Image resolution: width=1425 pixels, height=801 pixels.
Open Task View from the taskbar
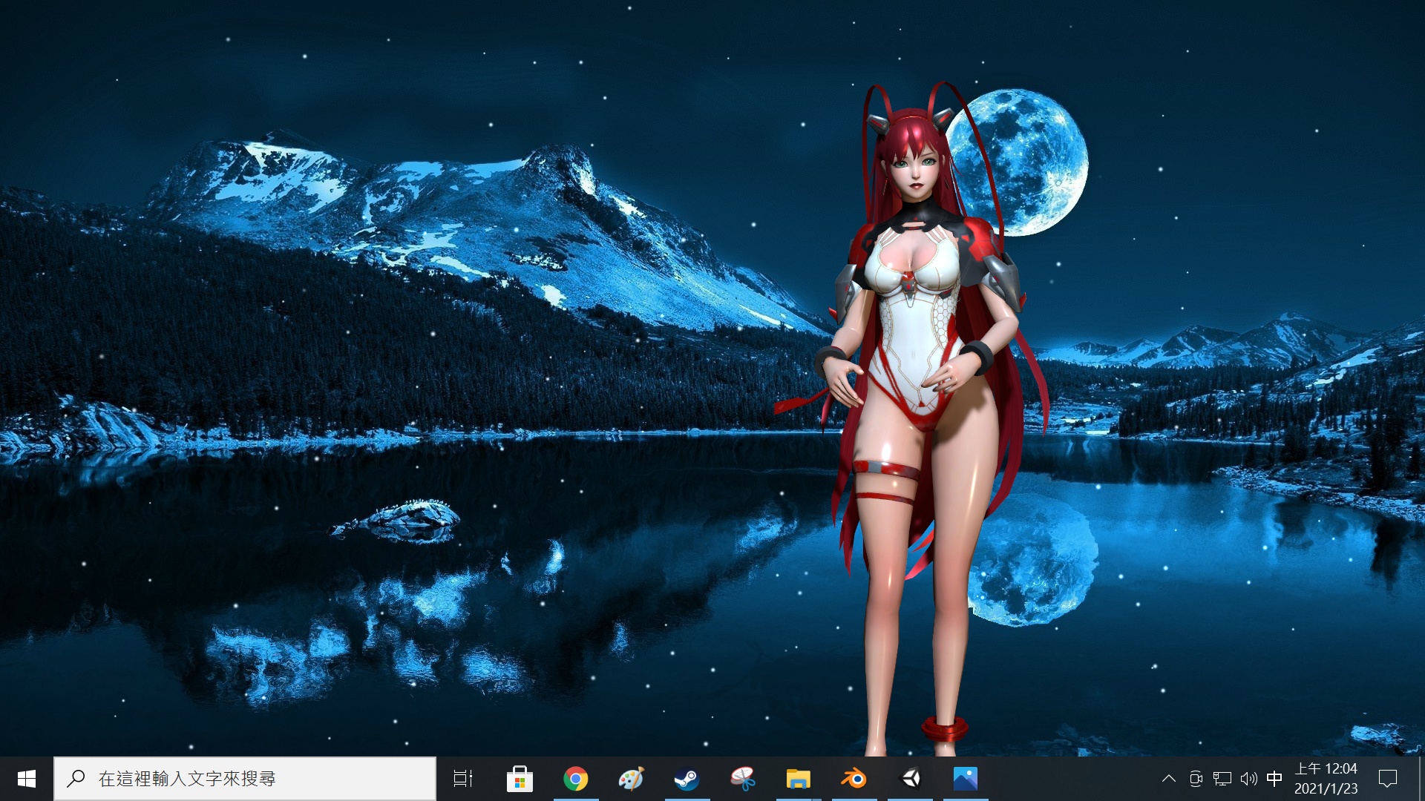coord(463,779)
